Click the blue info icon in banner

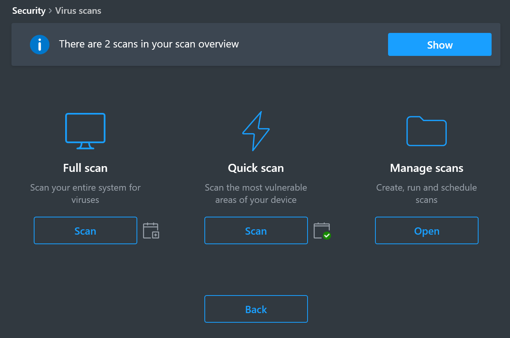[39, 44]
